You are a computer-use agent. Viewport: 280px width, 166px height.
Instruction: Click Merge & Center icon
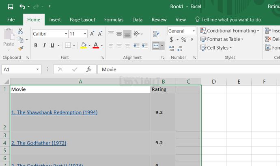pos(156,45)
